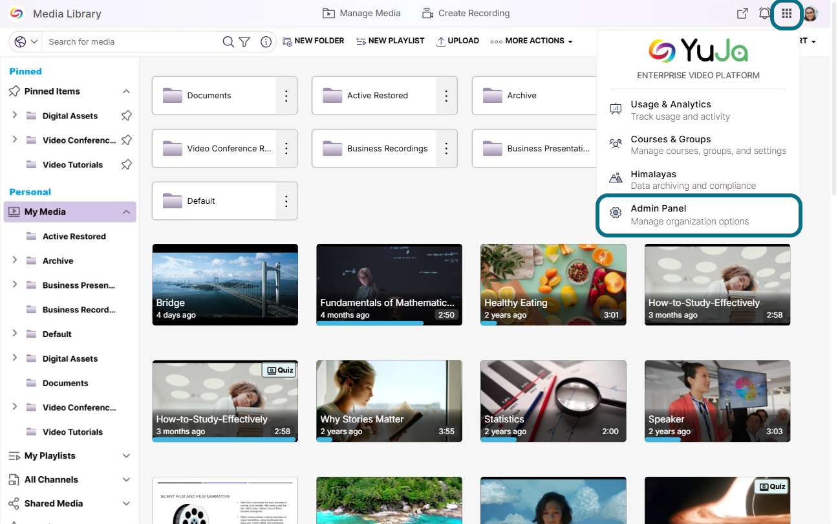Click Quiz badge on How-to-Study-Effectively video
Viewport: 838px width, 524px height.
tap(280, 371)
